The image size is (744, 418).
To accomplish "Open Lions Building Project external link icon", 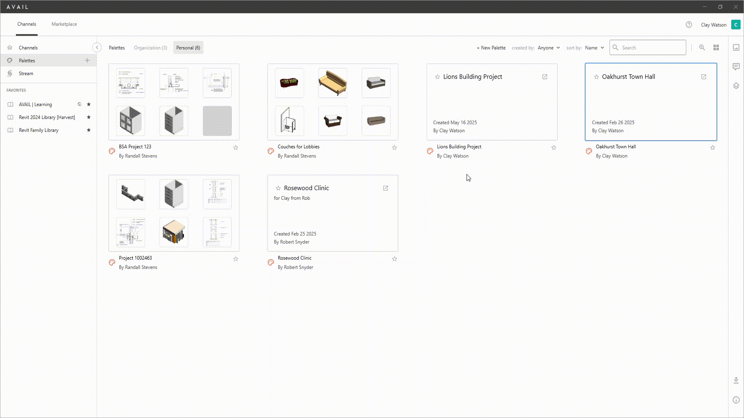I will pos(544,77).
